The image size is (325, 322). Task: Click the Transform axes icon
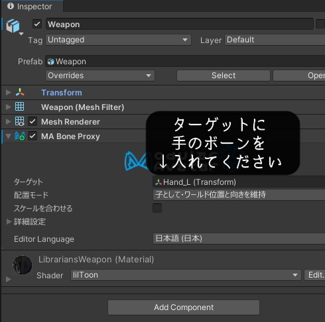pyautogui.click(x=20, y=92)
